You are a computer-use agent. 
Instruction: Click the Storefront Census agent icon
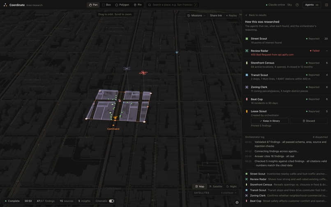click(246, 63)
